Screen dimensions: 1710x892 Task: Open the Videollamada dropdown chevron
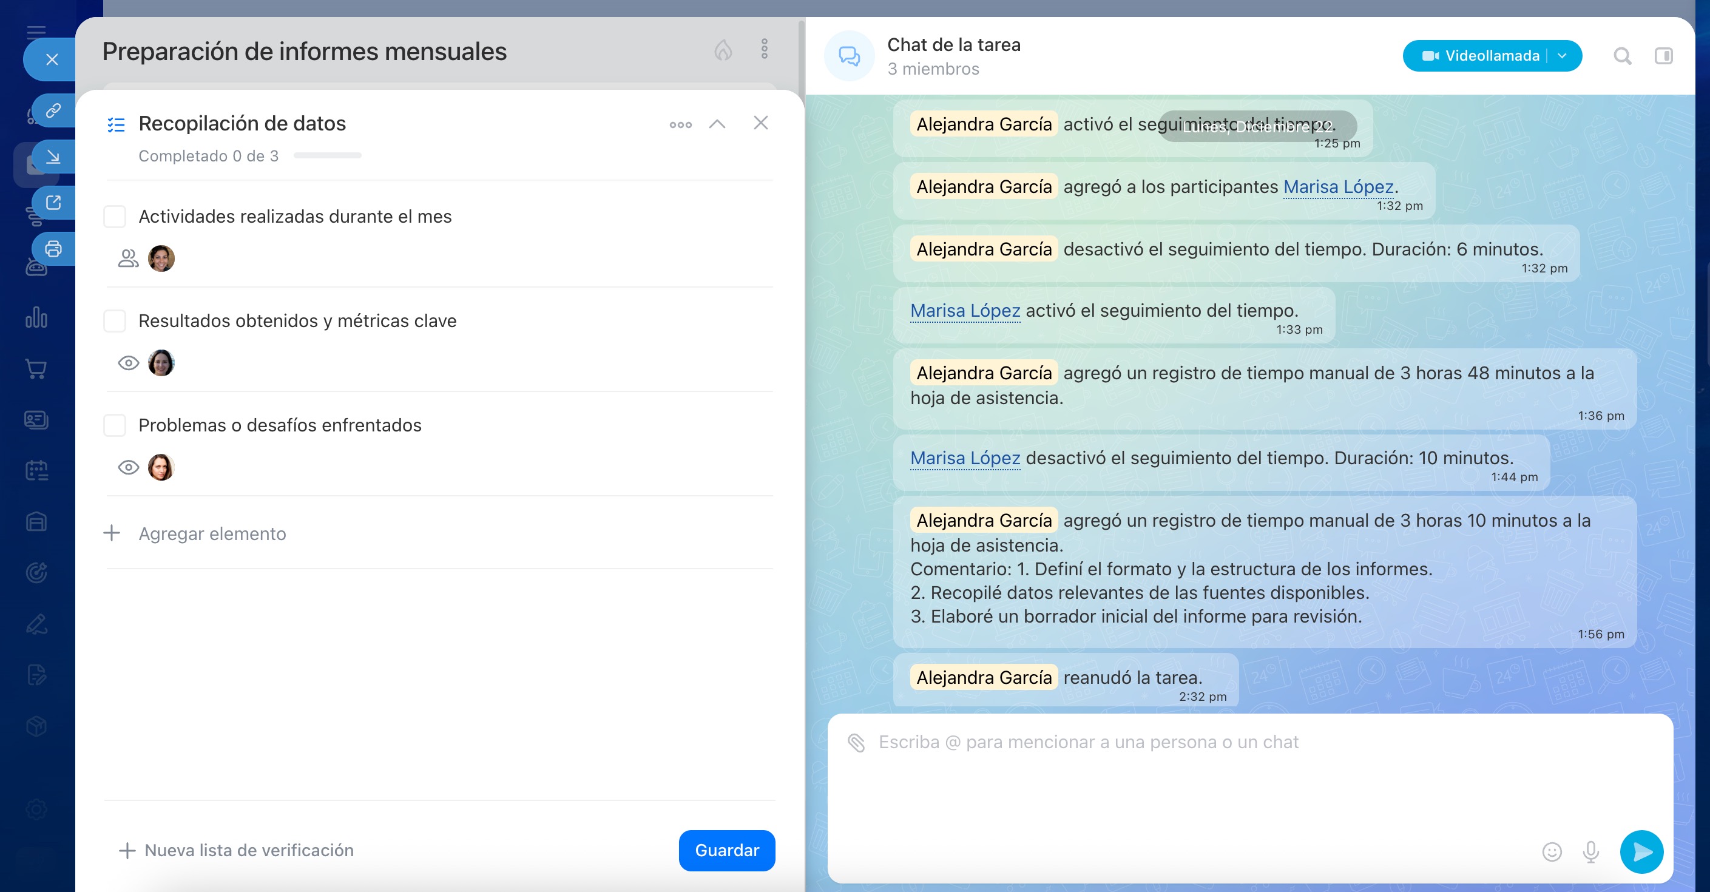1563,56
